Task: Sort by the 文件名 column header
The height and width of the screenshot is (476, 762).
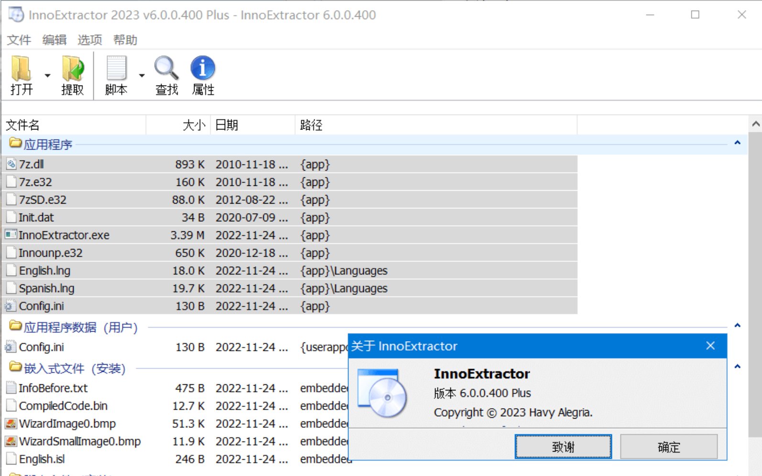Action: [74, 125]
